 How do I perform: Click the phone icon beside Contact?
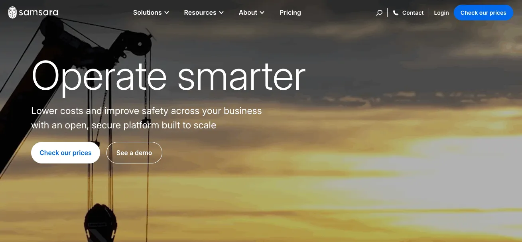(x=396, y=13)
